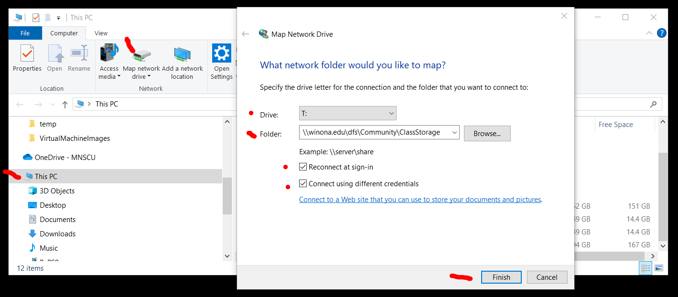Click the file list scroll up arrow
Screen dimensions: 678x297
click(x=663, y=122)
